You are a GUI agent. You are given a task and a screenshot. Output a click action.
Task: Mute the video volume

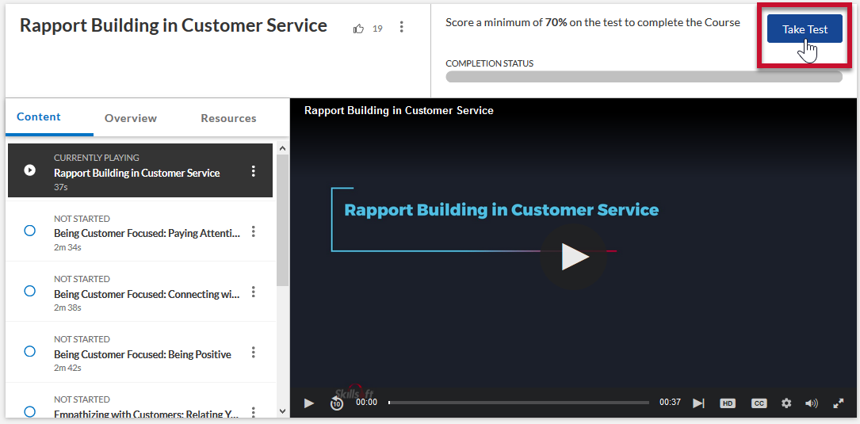812,403
